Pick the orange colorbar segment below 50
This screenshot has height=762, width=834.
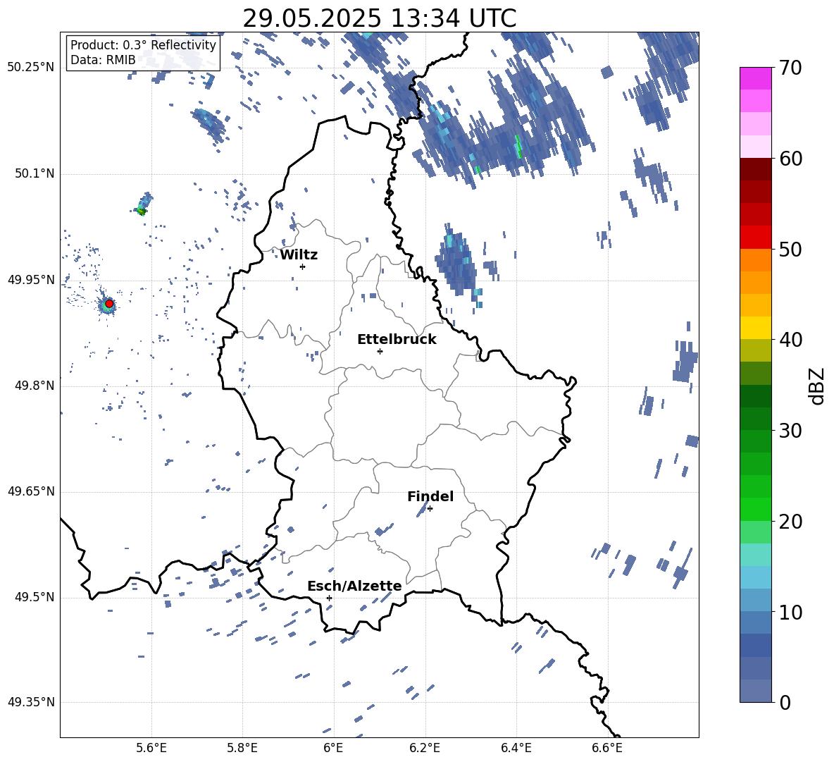[x=755, y=260]
